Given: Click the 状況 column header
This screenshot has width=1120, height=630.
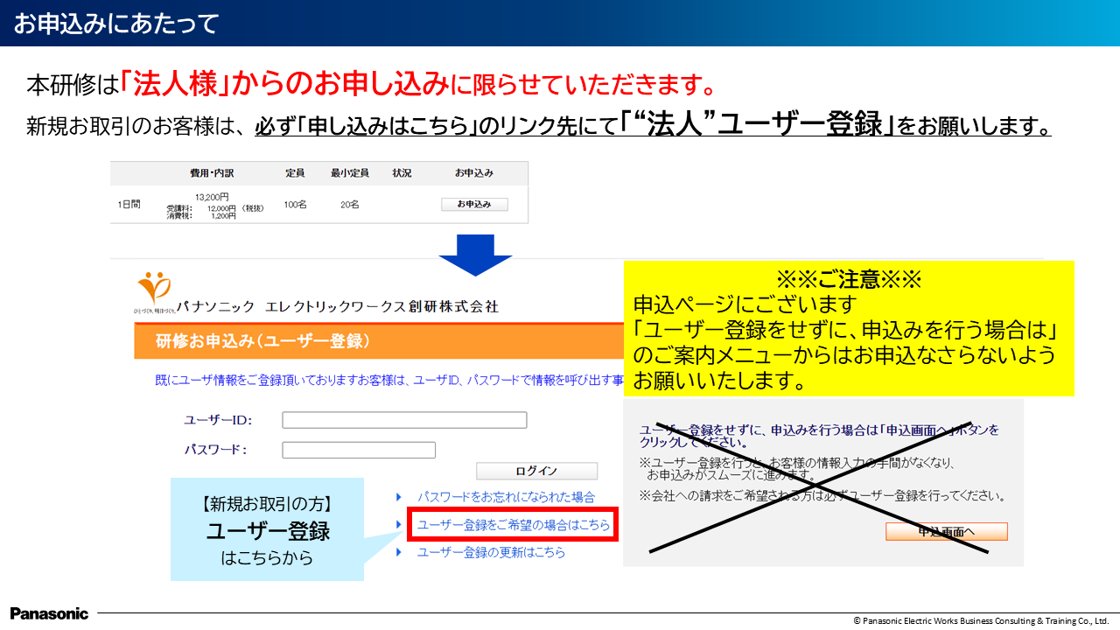Looking at the screenshot, I should [x=402, y=173].
